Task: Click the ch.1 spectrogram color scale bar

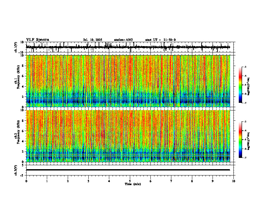Action: [240, 85]
